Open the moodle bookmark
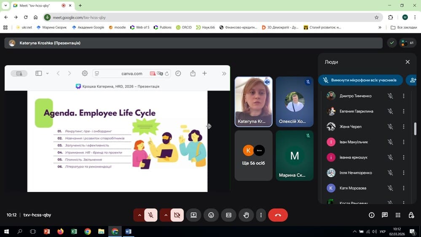The height and width of the screenshot is (237, 421). pyautogui.click(x=117, y=27)
